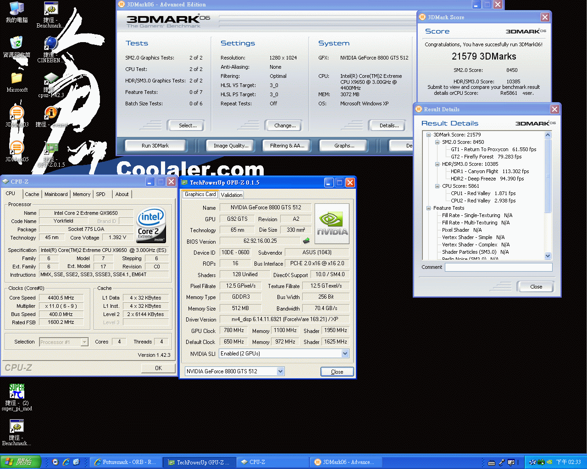Click the media player quick launch icon
Screen dimensions: 587x469
point(55,462)
